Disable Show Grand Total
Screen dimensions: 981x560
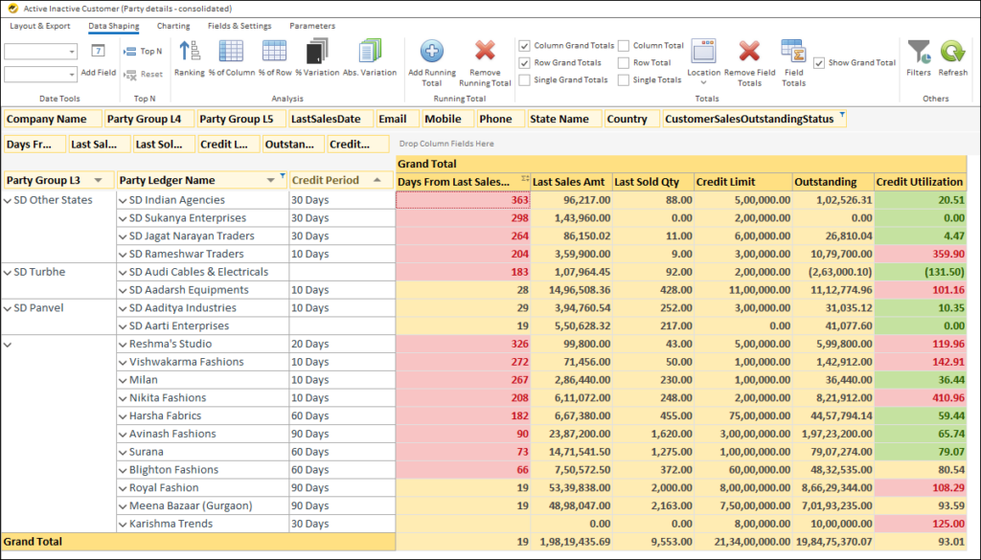(x=820, y=62)
